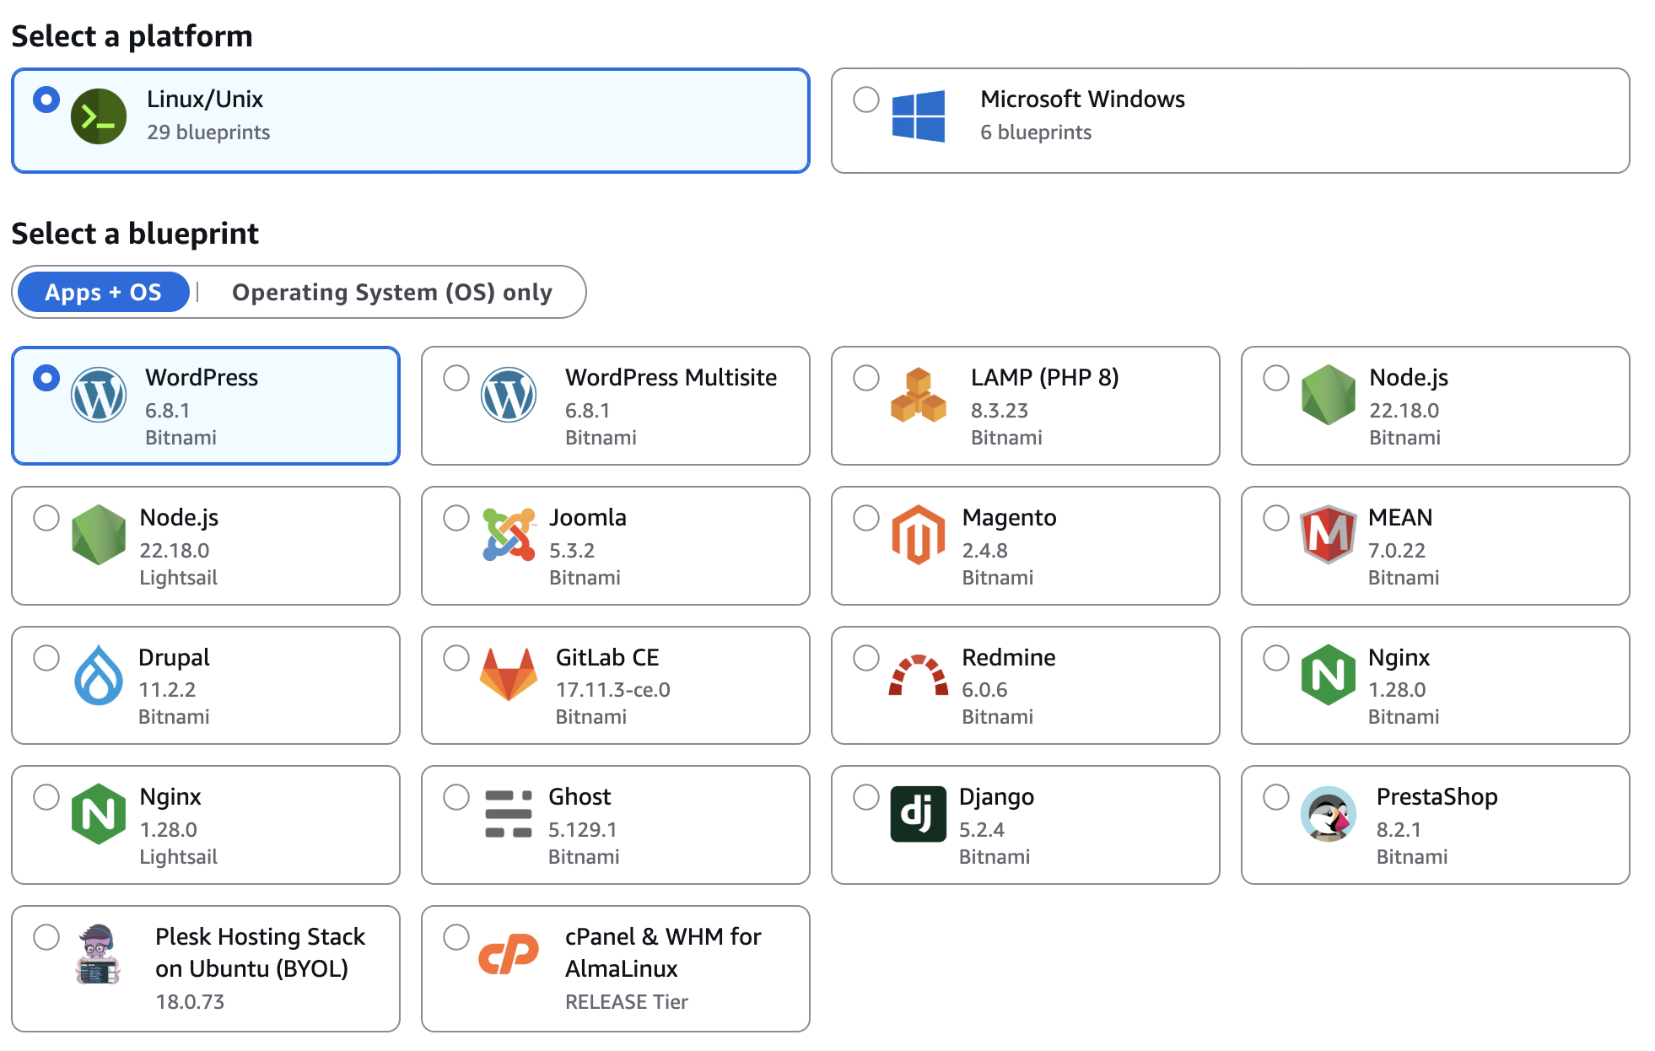1655x1051 pixels.
Task: Pick the Lightsail Nginx 1.28.0 blueprint card
Action: point(205,825)
